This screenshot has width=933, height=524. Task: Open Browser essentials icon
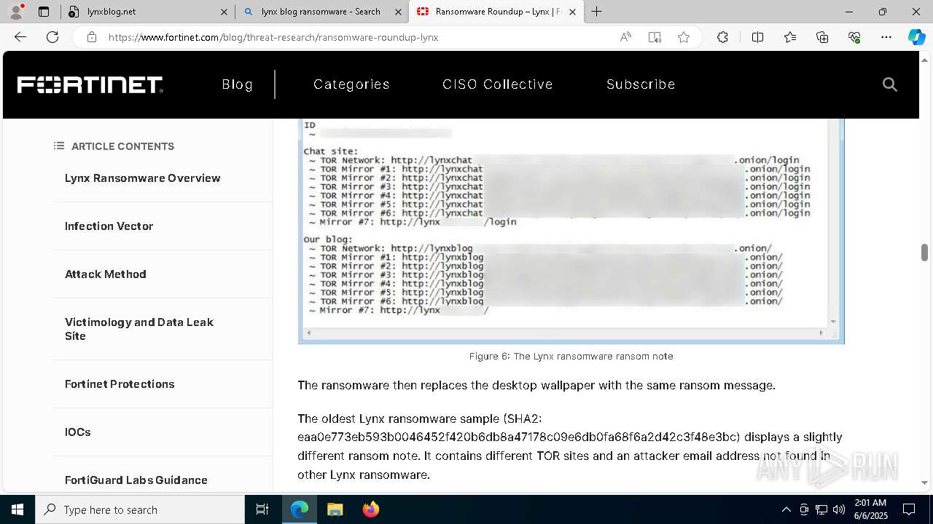pos(854,37)
